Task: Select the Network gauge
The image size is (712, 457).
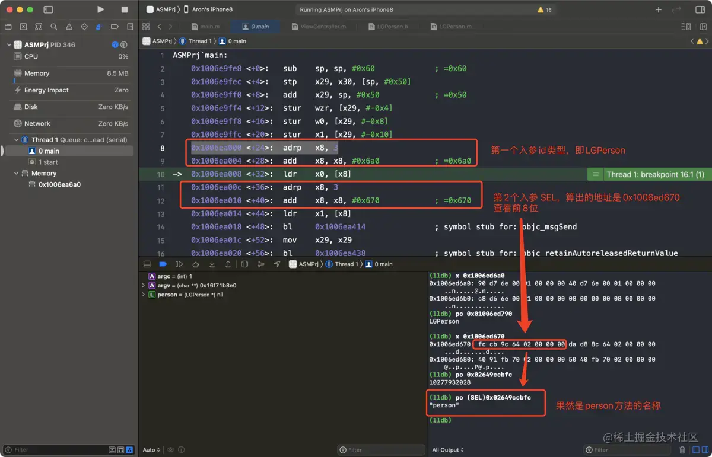Action: tap(71, 123)
